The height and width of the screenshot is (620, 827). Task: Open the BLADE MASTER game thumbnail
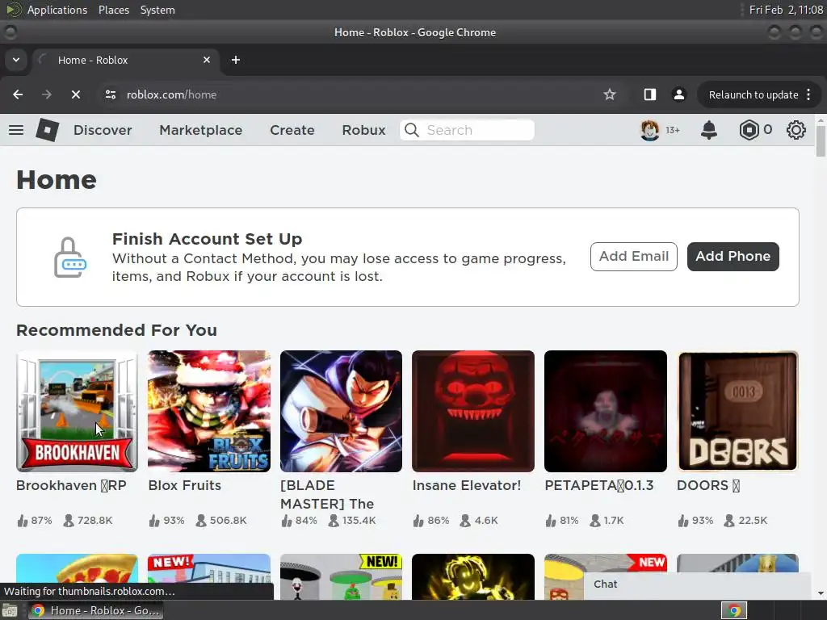click(x=341, y=411)
